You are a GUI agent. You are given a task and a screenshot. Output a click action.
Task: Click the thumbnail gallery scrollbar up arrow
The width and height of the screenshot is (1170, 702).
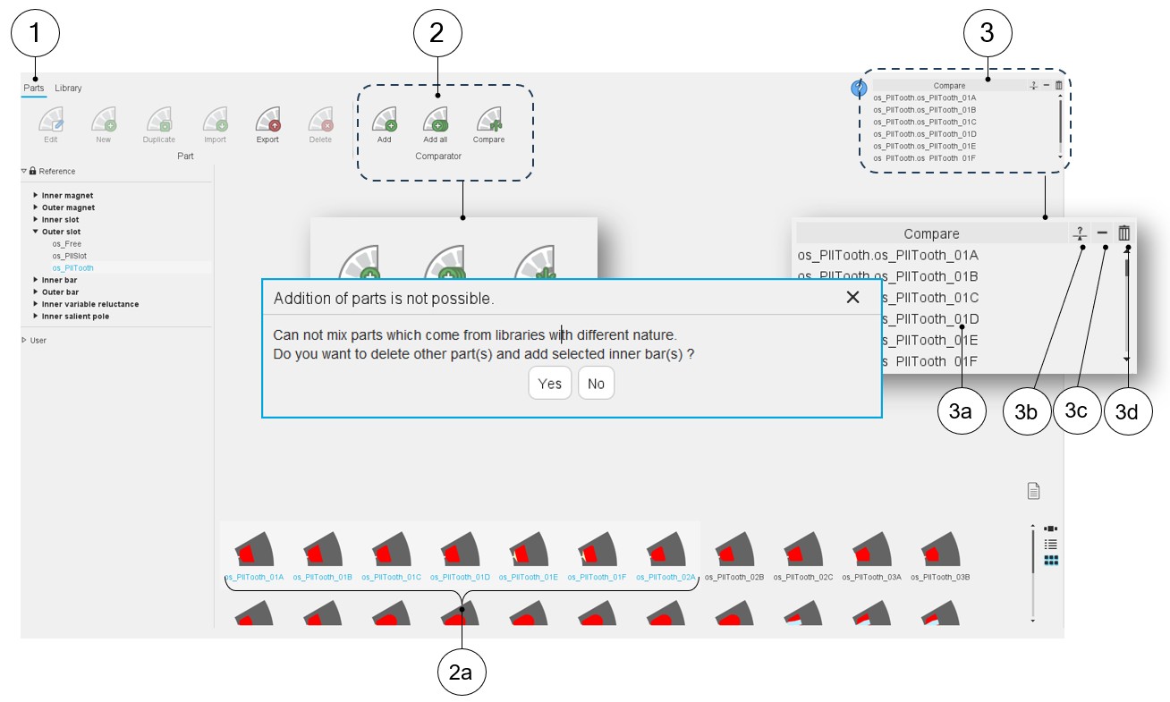click(x=1033, y=526)
